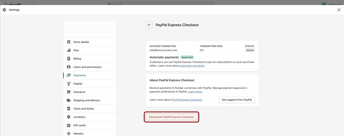Click Get support from PayPal button
This screenshot has height=136, width=344.
[237, 100]
